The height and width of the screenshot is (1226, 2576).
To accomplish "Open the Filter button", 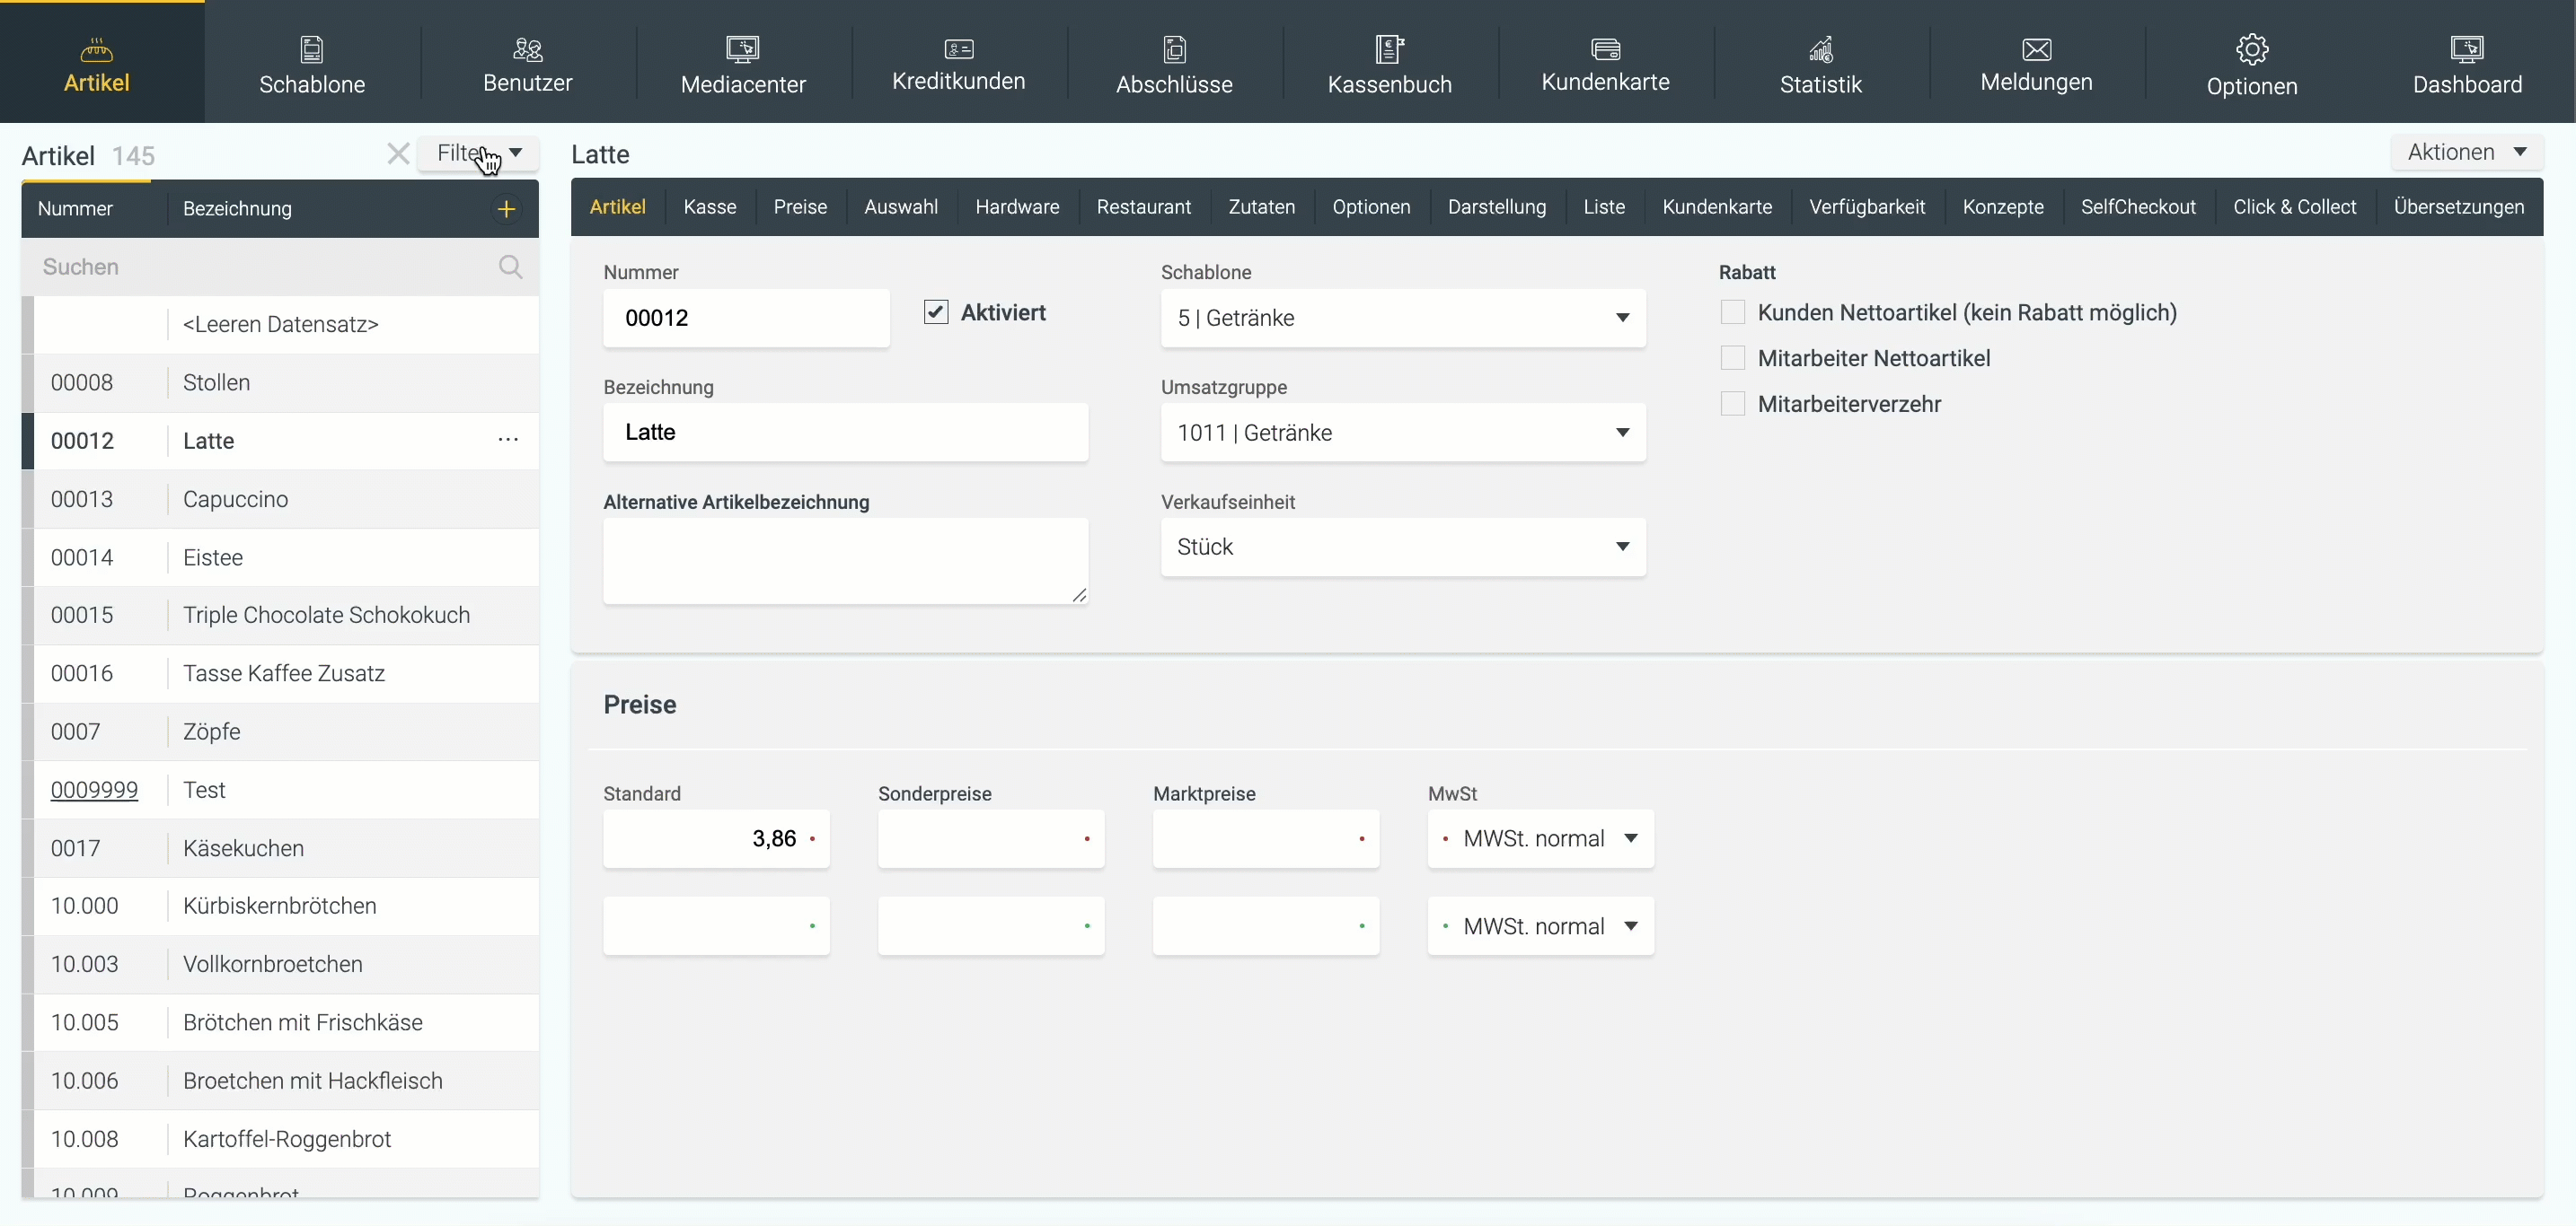I will tap(478, 153).
